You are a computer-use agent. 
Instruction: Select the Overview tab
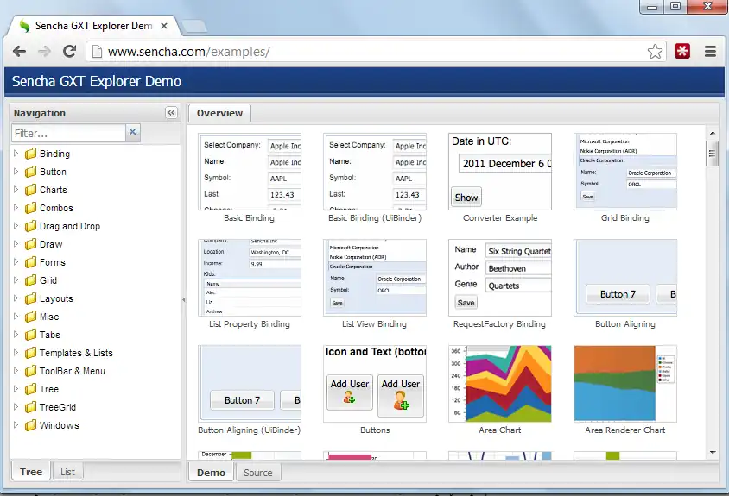(219, 113)
